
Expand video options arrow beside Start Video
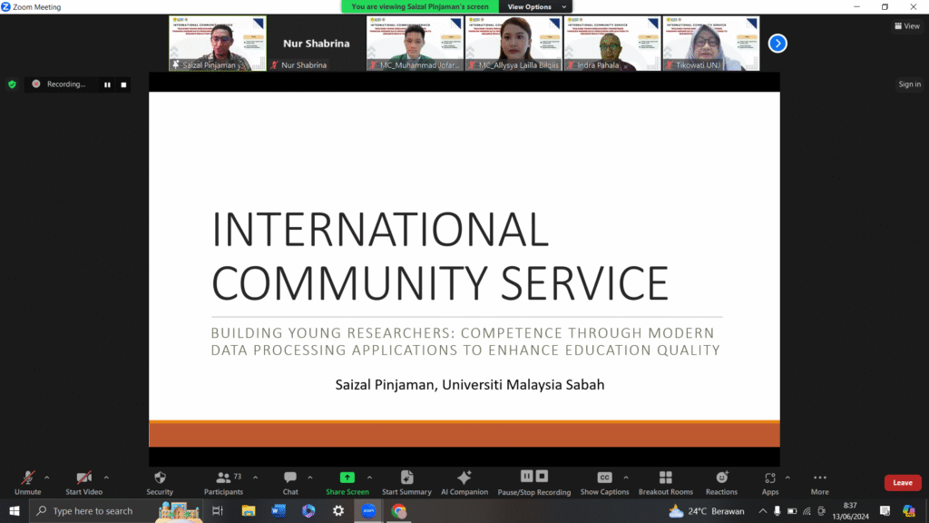click(106, 477)
